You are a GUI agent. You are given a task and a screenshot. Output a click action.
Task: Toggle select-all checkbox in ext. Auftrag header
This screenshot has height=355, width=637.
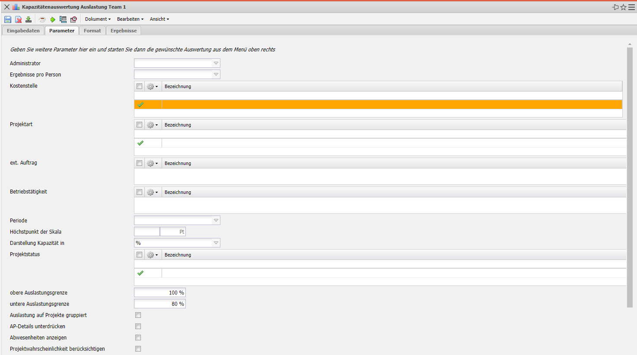coord(139,163)
